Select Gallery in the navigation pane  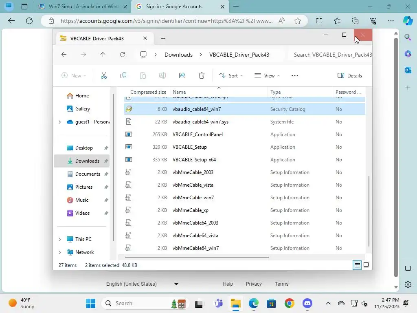pyautogui.click(x=82, y=109)
